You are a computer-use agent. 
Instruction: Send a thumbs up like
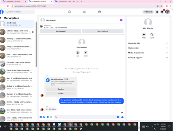122,117
